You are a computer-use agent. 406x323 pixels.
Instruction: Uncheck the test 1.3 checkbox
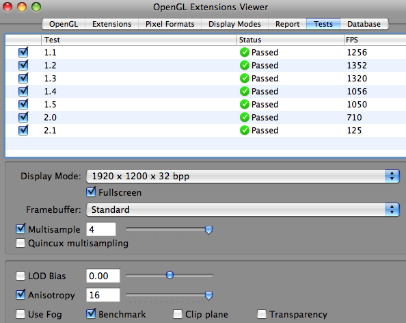pos(23,78)
